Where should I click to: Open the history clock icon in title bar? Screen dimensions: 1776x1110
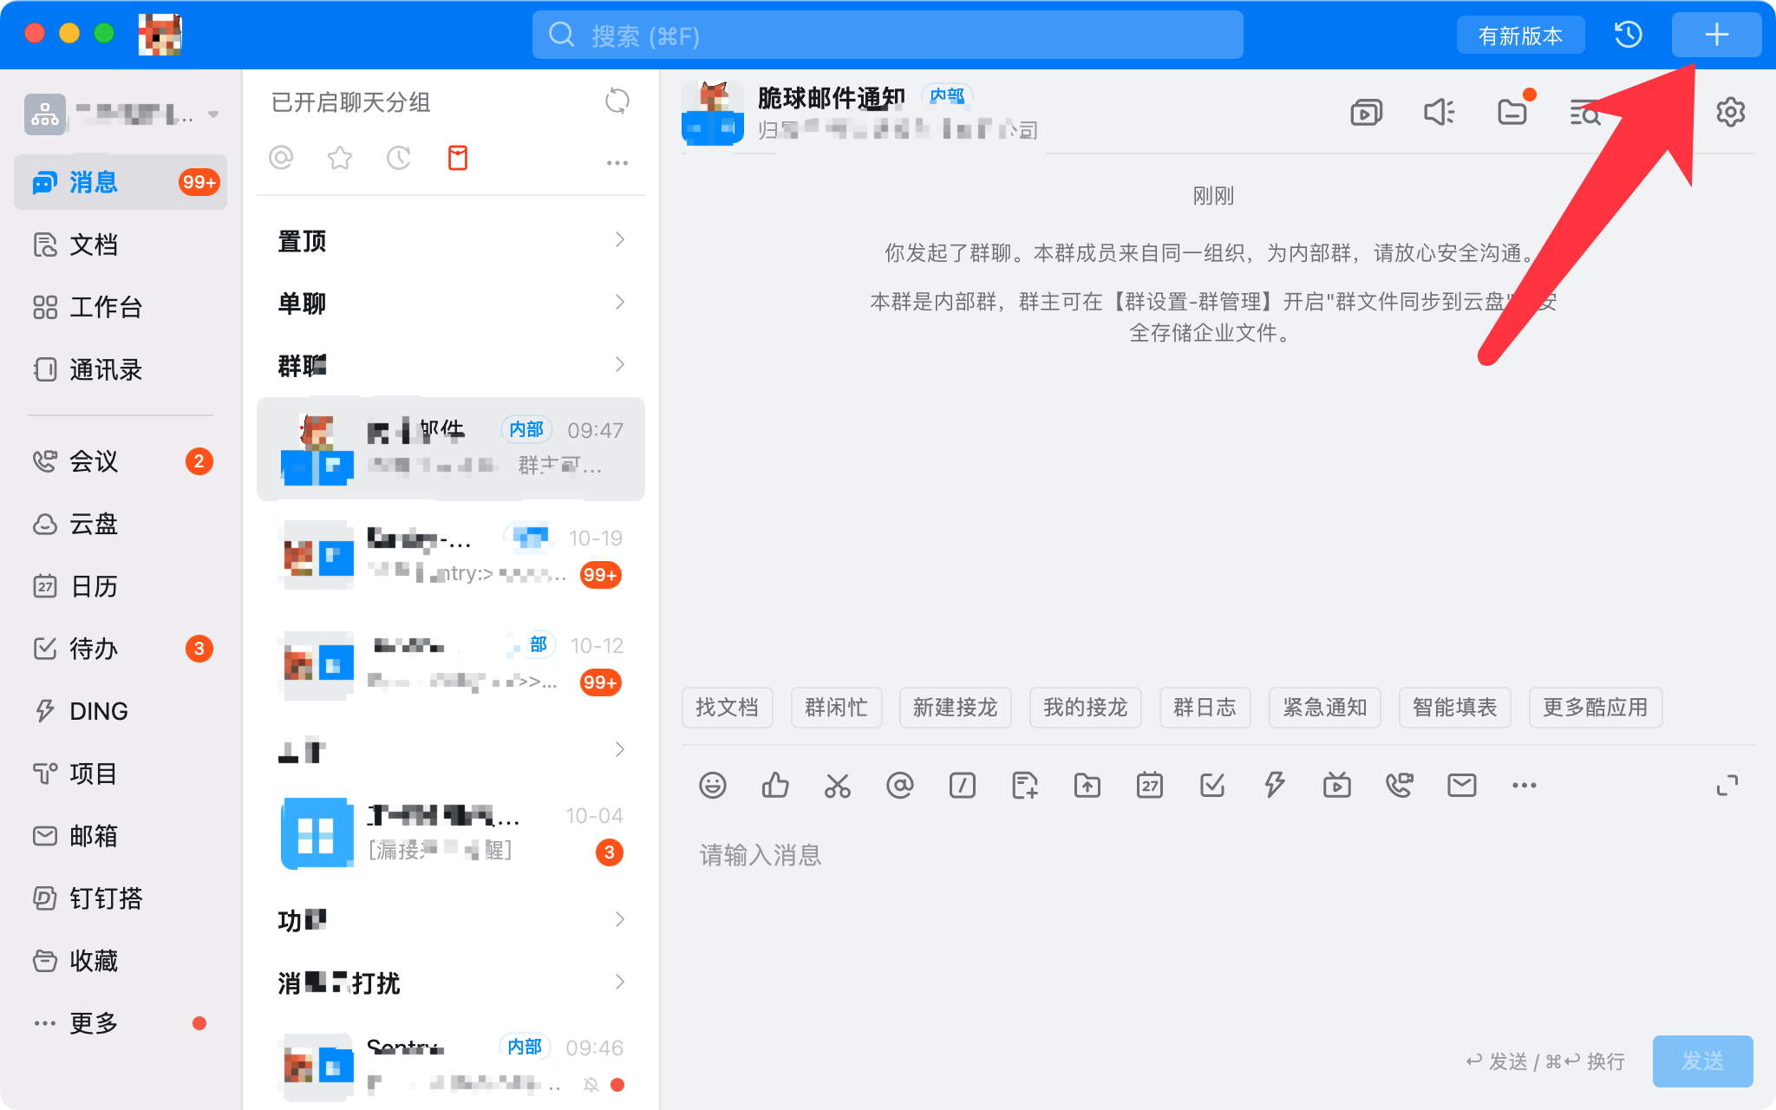[x=1628, y=35]
